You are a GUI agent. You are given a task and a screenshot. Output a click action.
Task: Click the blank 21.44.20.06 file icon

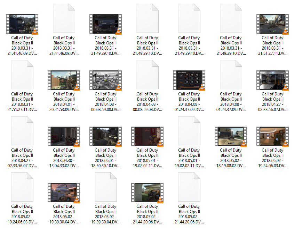coord(189,187)
